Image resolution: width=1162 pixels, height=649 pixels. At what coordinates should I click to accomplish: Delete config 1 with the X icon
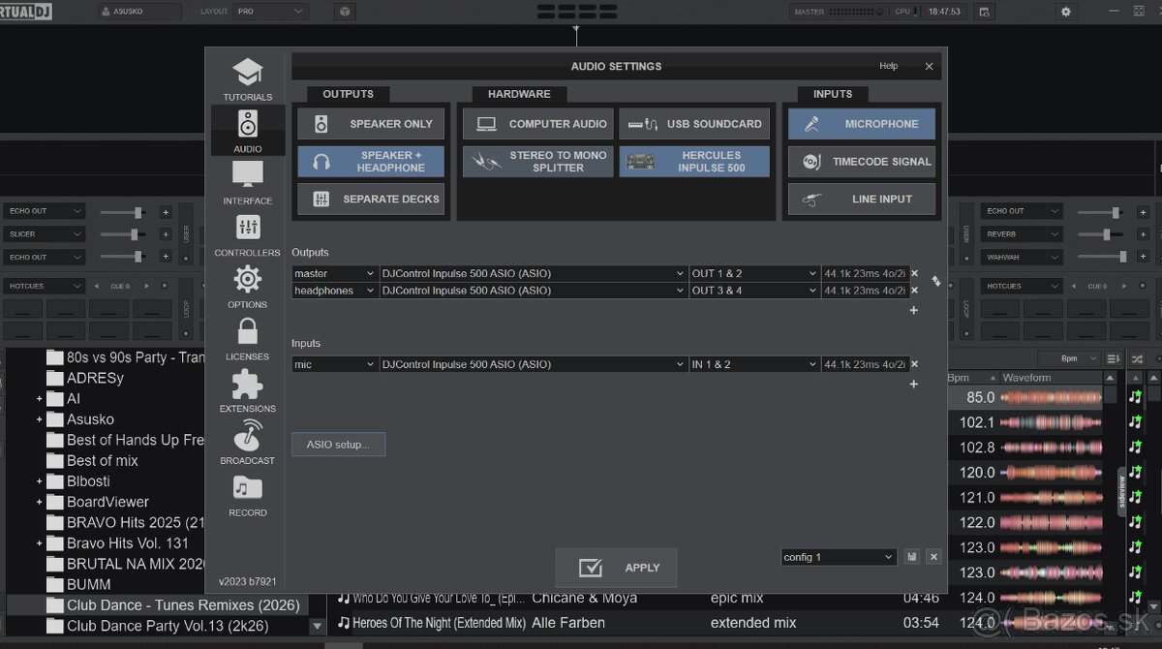coord(933,557)
